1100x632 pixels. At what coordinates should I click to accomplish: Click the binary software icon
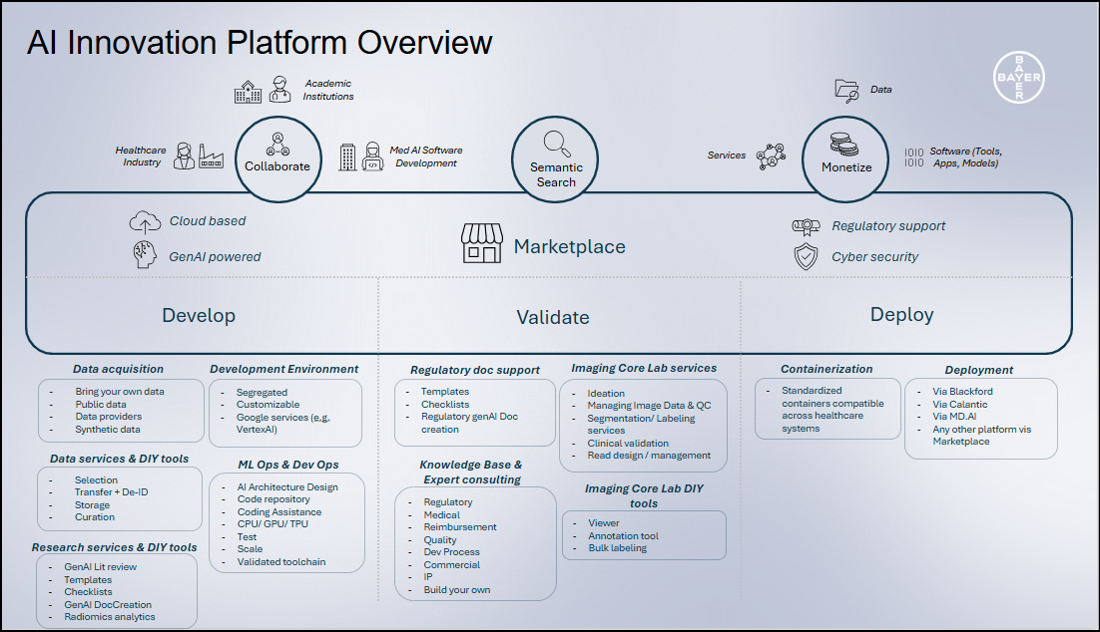pos(913,158)
